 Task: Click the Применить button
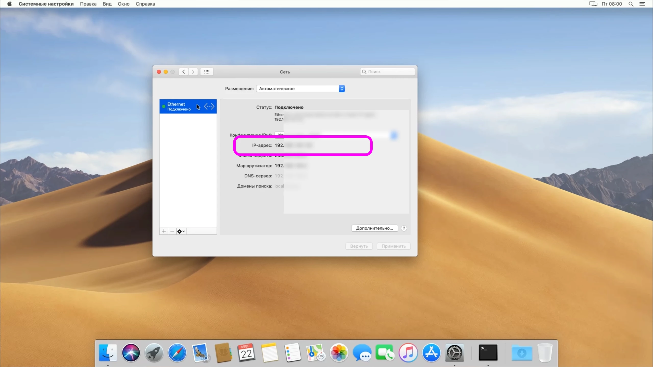[393, 246]
